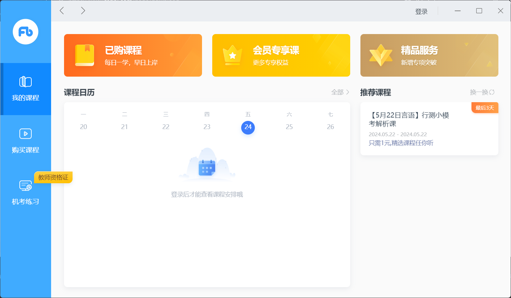This screenshot has width=511, height=298.
Task: Click the calendar placeholder illustration
Action: [x=207, y=164]
